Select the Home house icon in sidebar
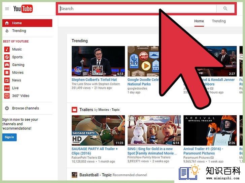Image resolution: width=245 pixels, height=183 pixels. pyautogui.click(x=7, y=23)
